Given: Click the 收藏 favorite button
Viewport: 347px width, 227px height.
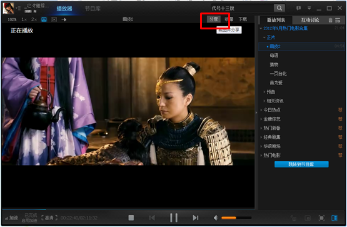Looking at the screenshot, I should pos(229,19).
